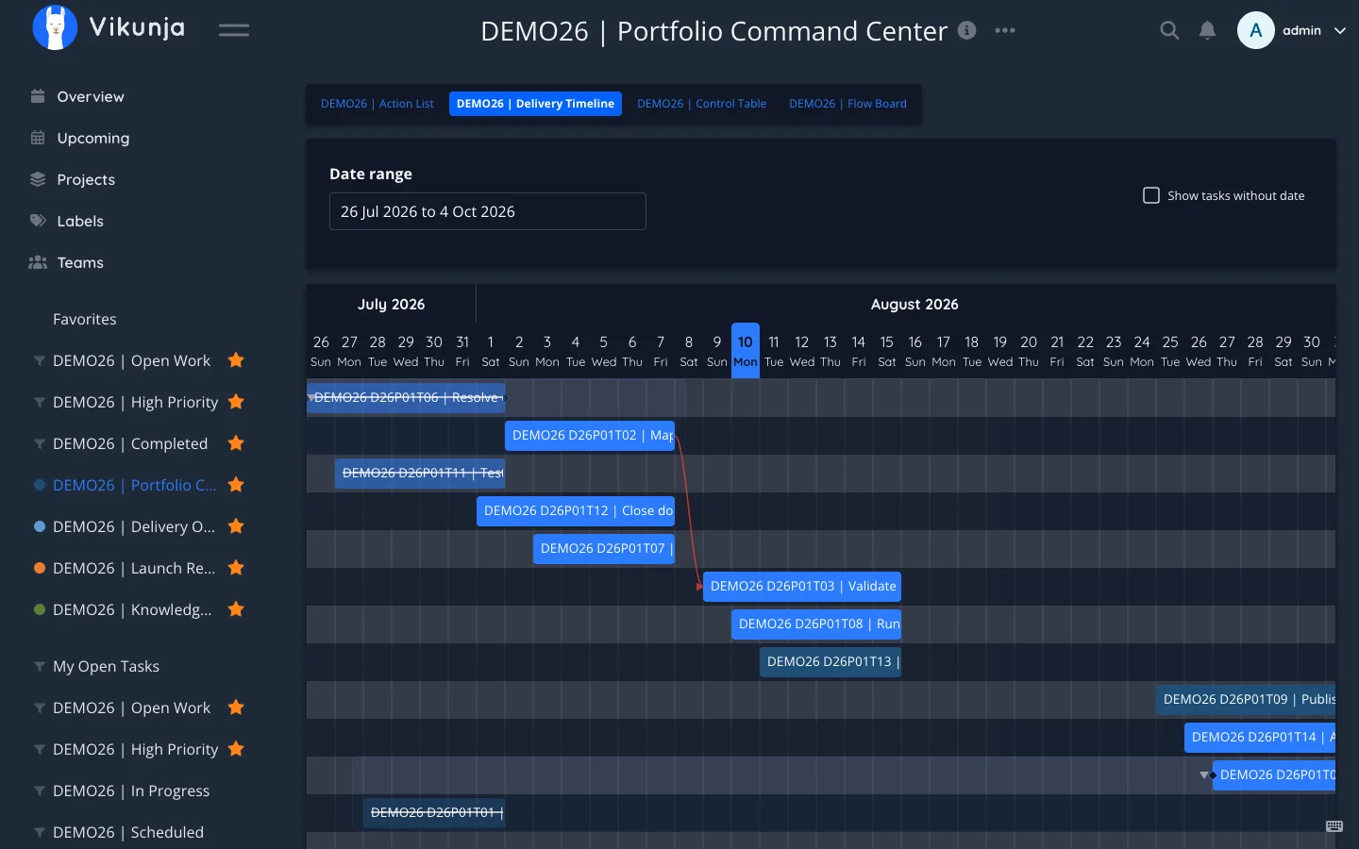Open Gantt bar D26P01T02 | Map
Image resolution: width=1359 pixels, height=849 pixels.
tap(590, 436)
